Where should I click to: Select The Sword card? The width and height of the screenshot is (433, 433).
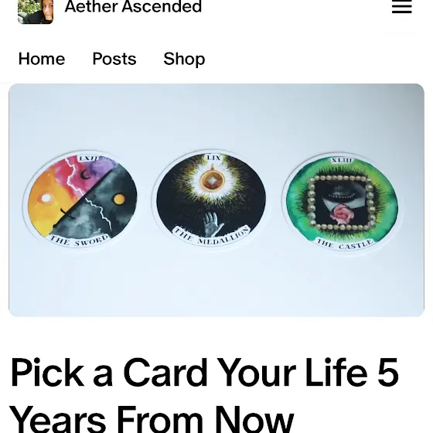[x=80, y=200]
